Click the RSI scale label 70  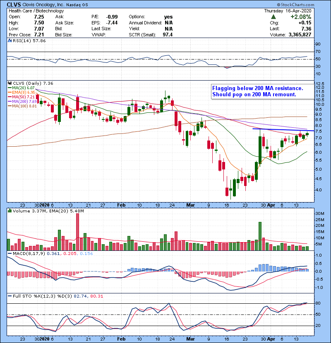point(318,52)
